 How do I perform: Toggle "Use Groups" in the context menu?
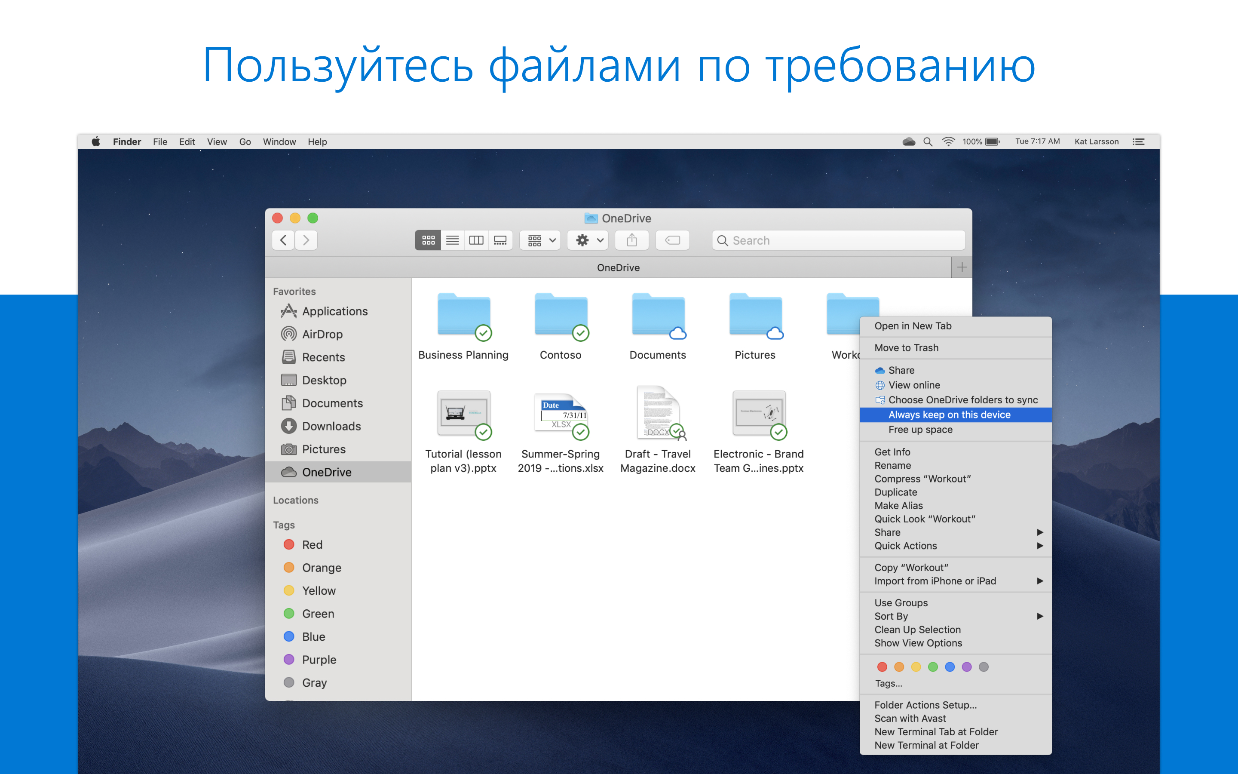pyautogui.click(x=901, y=602)
